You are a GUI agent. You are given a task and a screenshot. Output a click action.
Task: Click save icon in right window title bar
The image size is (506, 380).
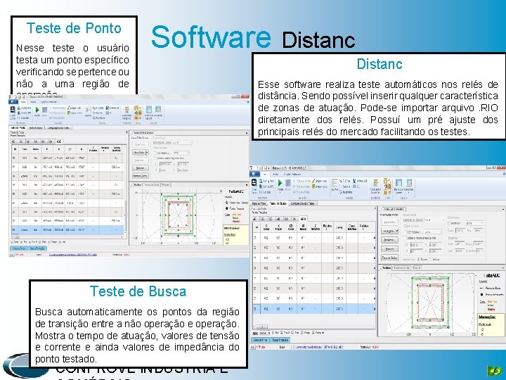coord(265,168)
